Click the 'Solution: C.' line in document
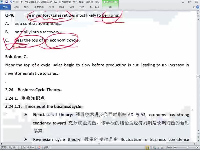The width and height of the screenshot is (200, 150). click(x=16, y=57)
